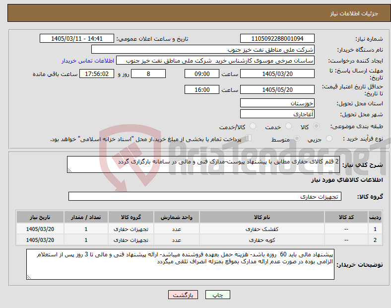This screenshot has height=308, width=391.
Task: Click the request creator field ساسان صرخی موسوی
Action: click(x=215, y=61)
